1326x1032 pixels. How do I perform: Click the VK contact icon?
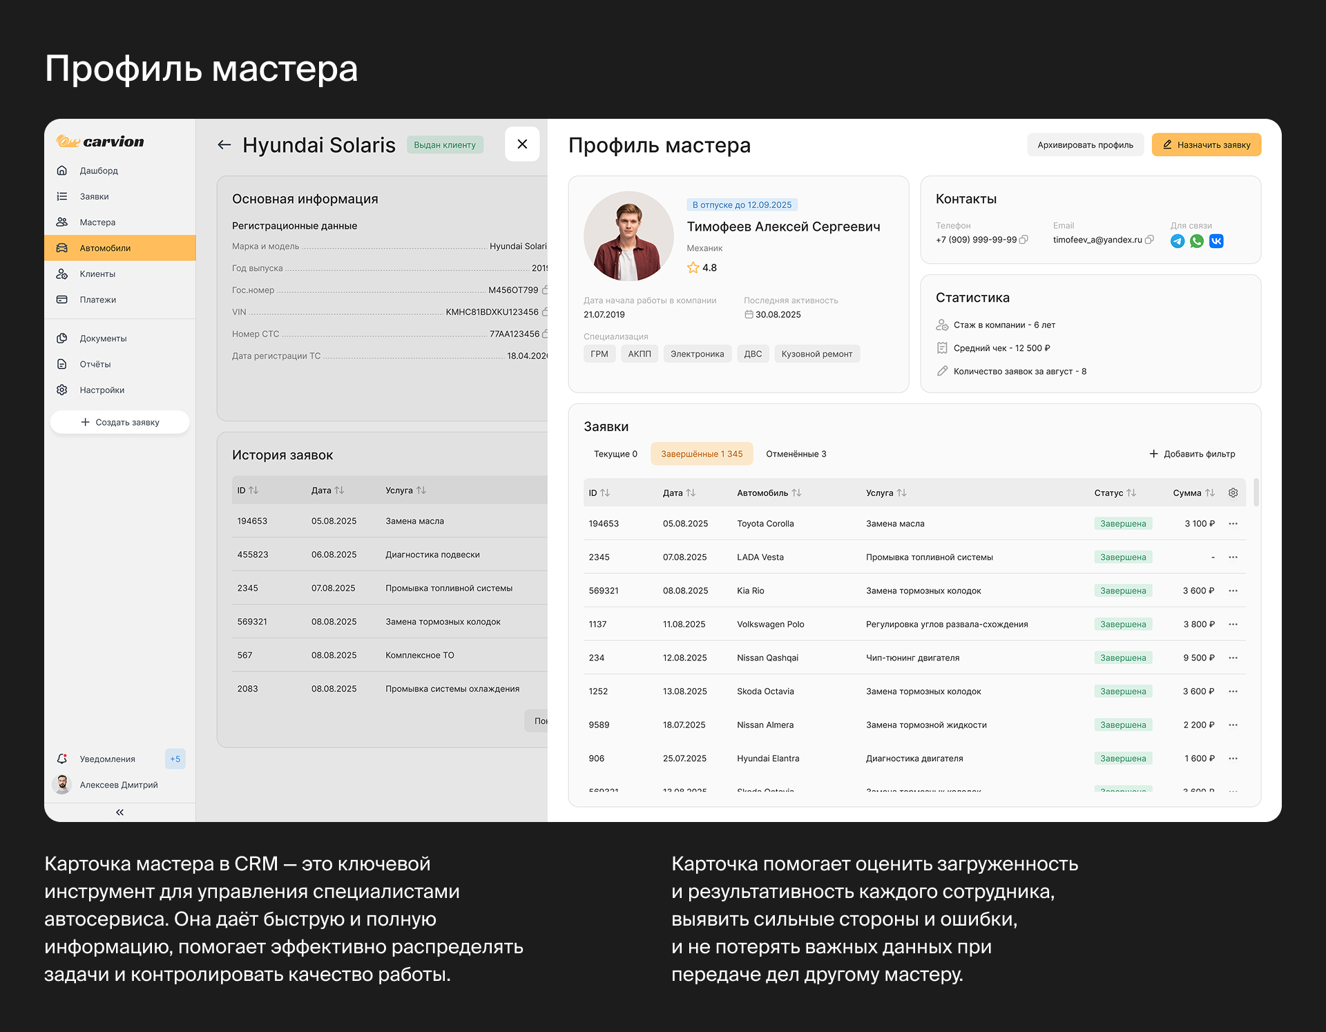(1216, 241)
